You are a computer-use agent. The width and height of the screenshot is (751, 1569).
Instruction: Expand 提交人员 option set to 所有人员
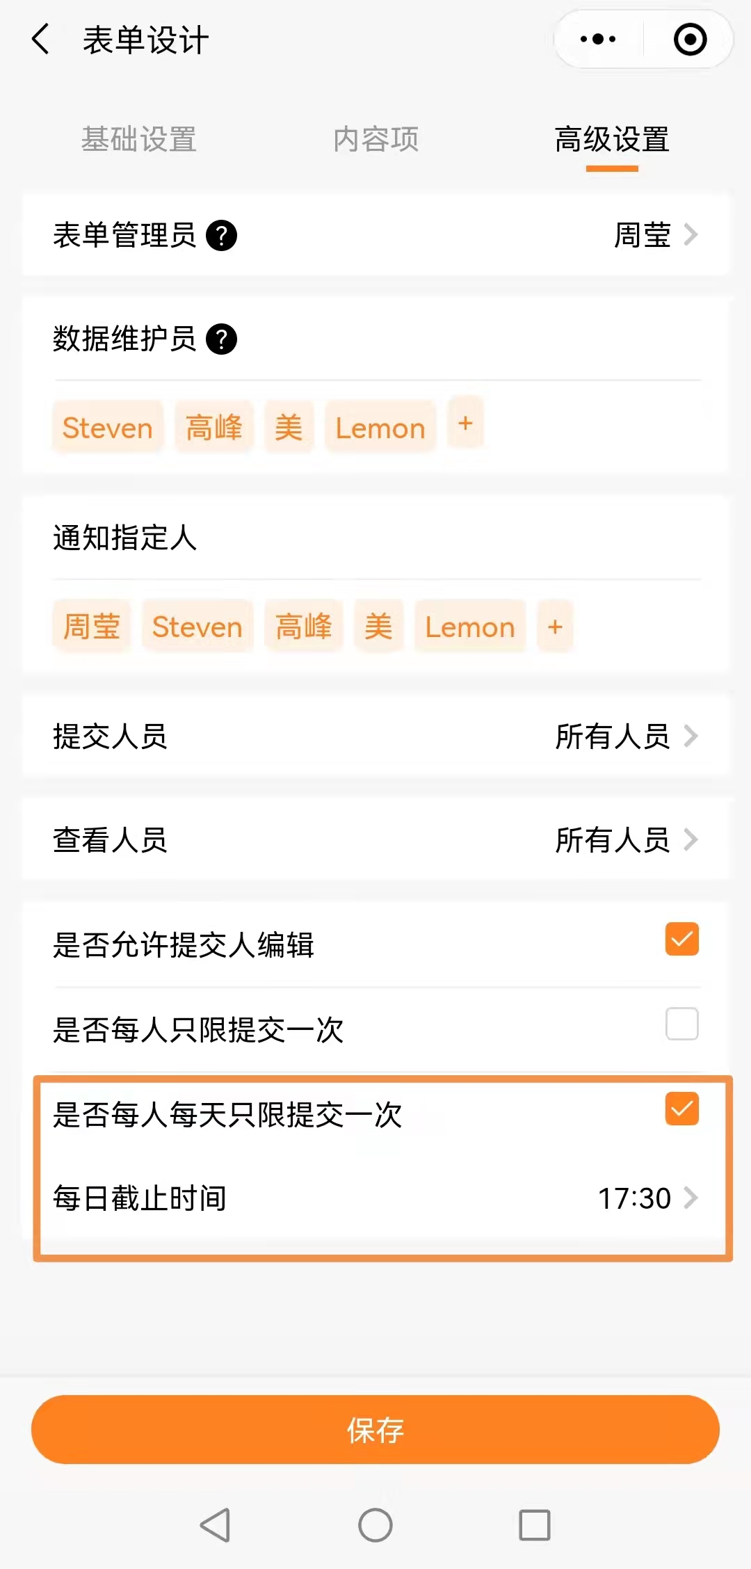(626, 737)
